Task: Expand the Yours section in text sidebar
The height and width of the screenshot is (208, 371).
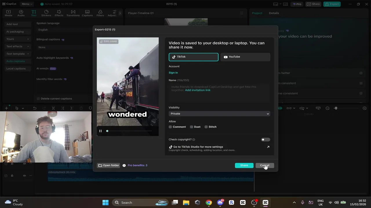Action: (x=18, y=39)
